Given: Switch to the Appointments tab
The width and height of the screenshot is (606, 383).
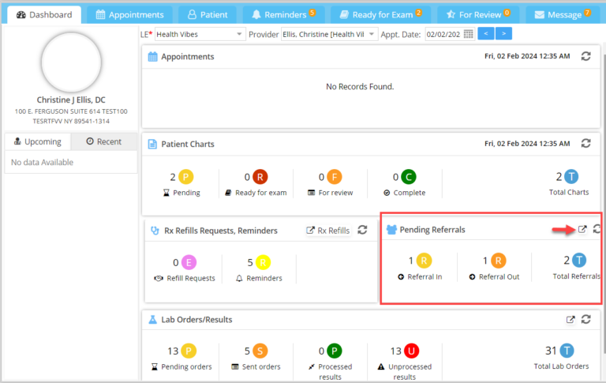Looking at the screenshot, I should (130, 15).
